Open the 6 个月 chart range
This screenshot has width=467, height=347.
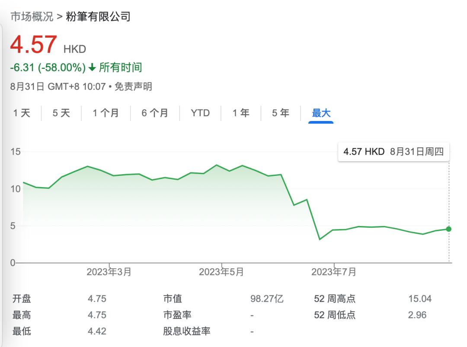click(155, 113)
